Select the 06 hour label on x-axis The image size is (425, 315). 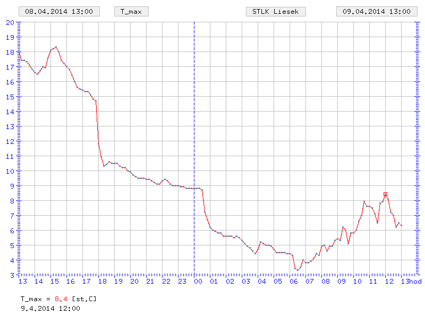pos(294,282)
